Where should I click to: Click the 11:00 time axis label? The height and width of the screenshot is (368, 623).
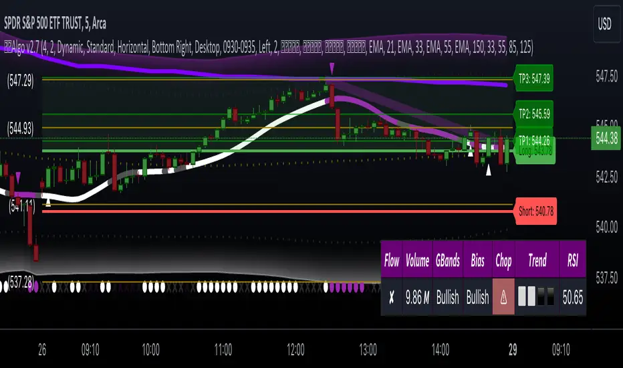(223, 350)
